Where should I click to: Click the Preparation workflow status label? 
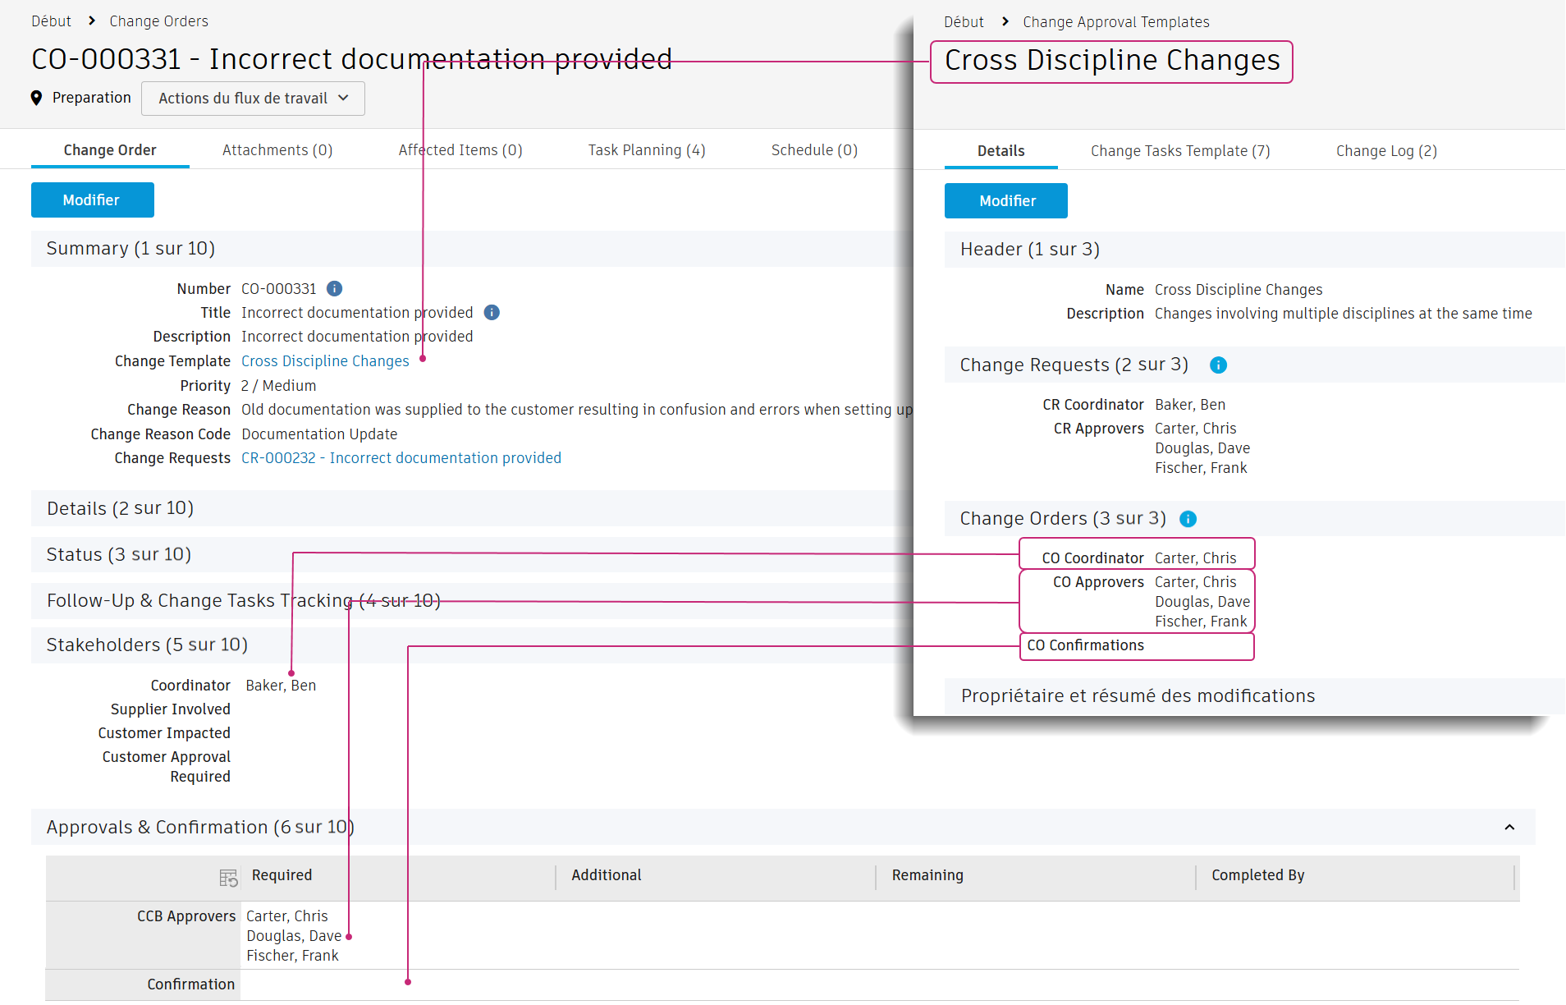(92, 98)
